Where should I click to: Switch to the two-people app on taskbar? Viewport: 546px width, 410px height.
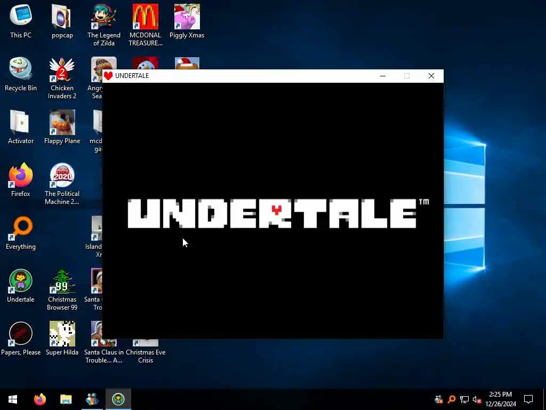92,399
